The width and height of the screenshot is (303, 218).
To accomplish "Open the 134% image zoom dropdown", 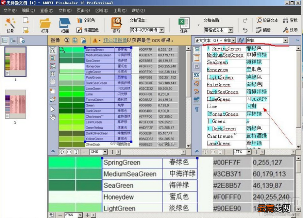I will [105, 152].
